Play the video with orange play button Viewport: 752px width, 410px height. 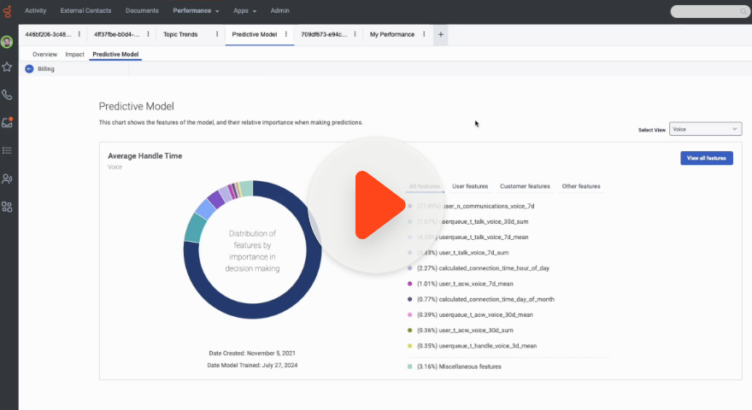click(x=376, y=204)
